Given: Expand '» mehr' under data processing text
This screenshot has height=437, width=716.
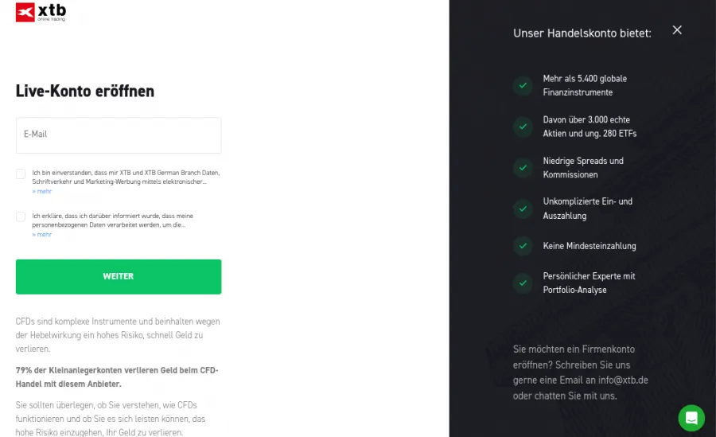Looking at the screenshot, I should click(x=42, y=235).
